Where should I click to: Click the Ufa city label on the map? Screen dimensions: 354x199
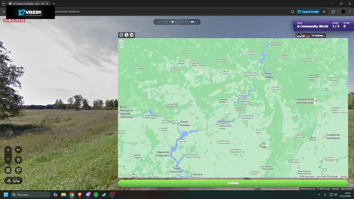tap(264, 145)
